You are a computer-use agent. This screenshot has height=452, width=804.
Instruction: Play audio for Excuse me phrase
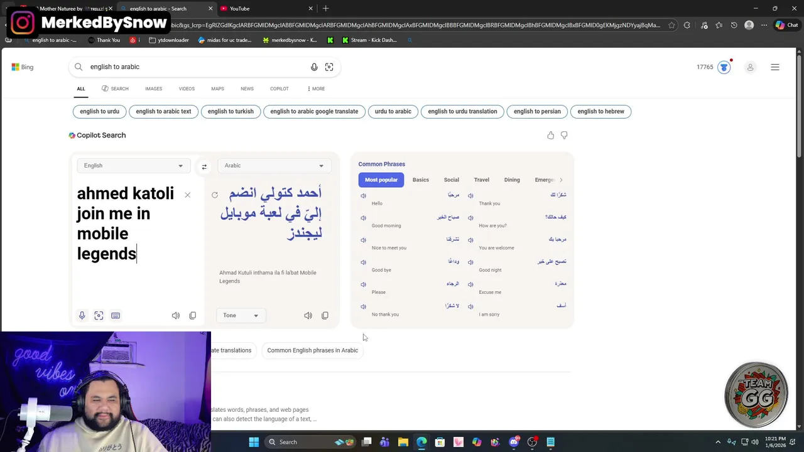click(x=470, y=284)
